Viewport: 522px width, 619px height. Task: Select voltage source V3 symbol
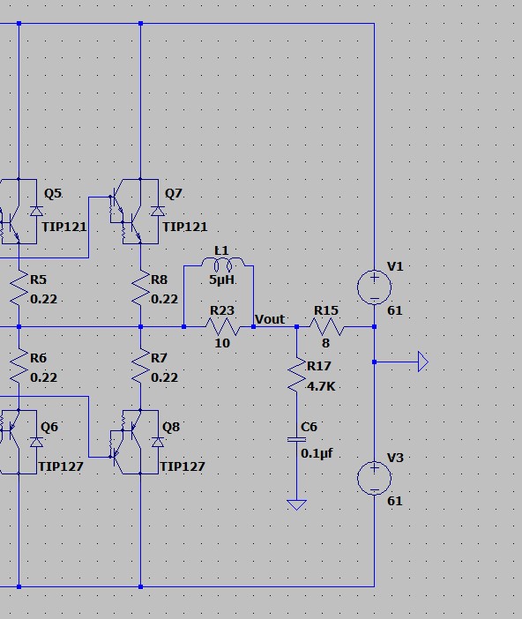[x=375, y=478]
